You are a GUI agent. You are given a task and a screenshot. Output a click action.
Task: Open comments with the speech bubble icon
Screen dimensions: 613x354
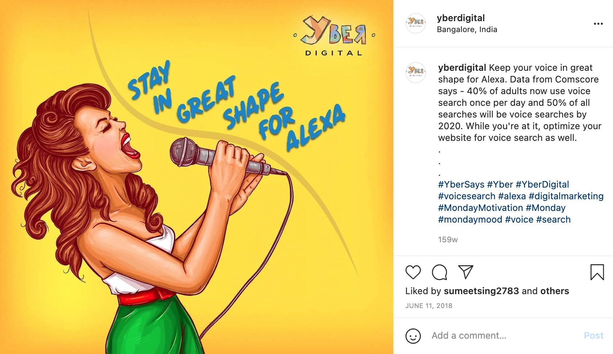[439, 272]
